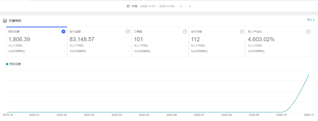Screen dimensions: 318x121
Task: Click the 关键指标 section heading
Action: click(15, 21)
